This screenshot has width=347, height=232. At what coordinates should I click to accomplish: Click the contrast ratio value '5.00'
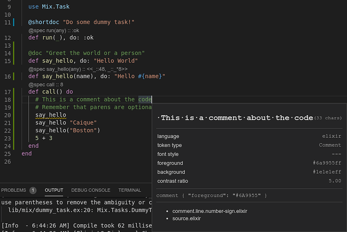(x=335, y=181)
